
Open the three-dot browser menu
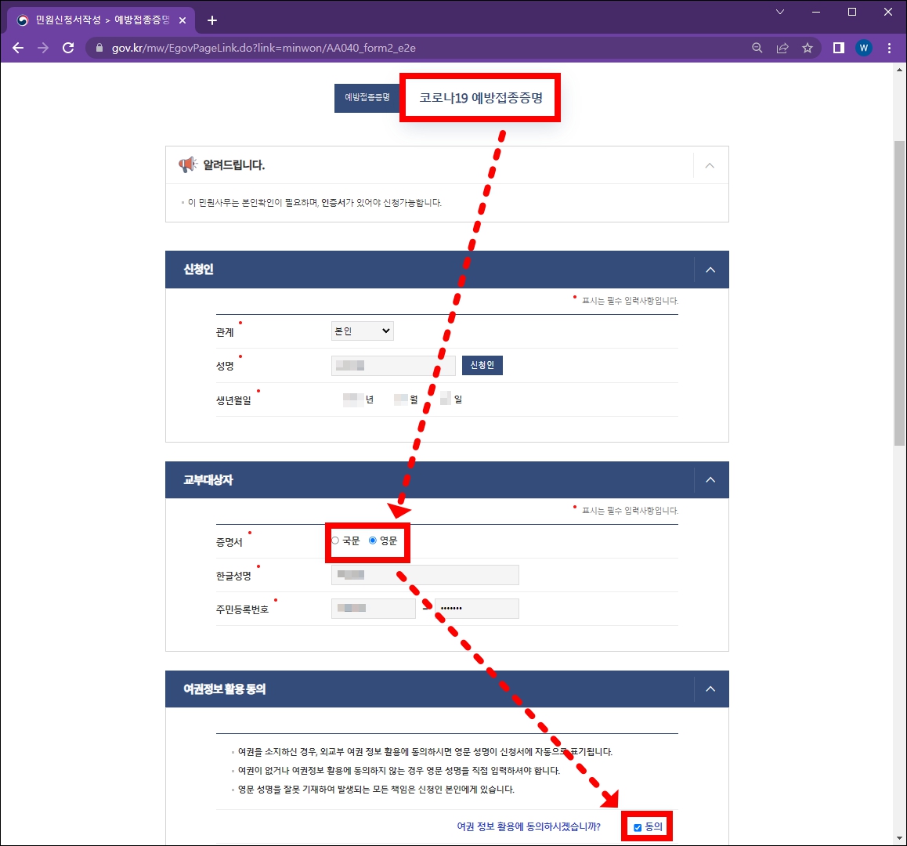(889, 47)
